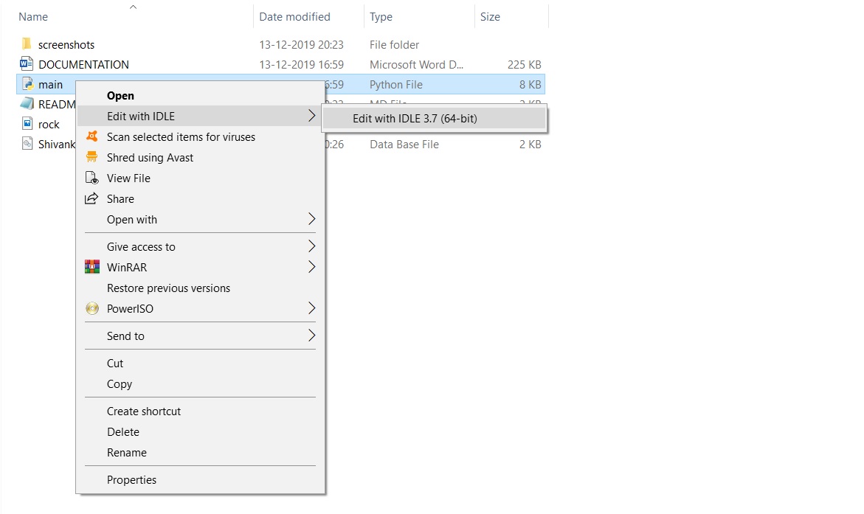Click the rock file icon
864x514 pixels.
[27, 123]
